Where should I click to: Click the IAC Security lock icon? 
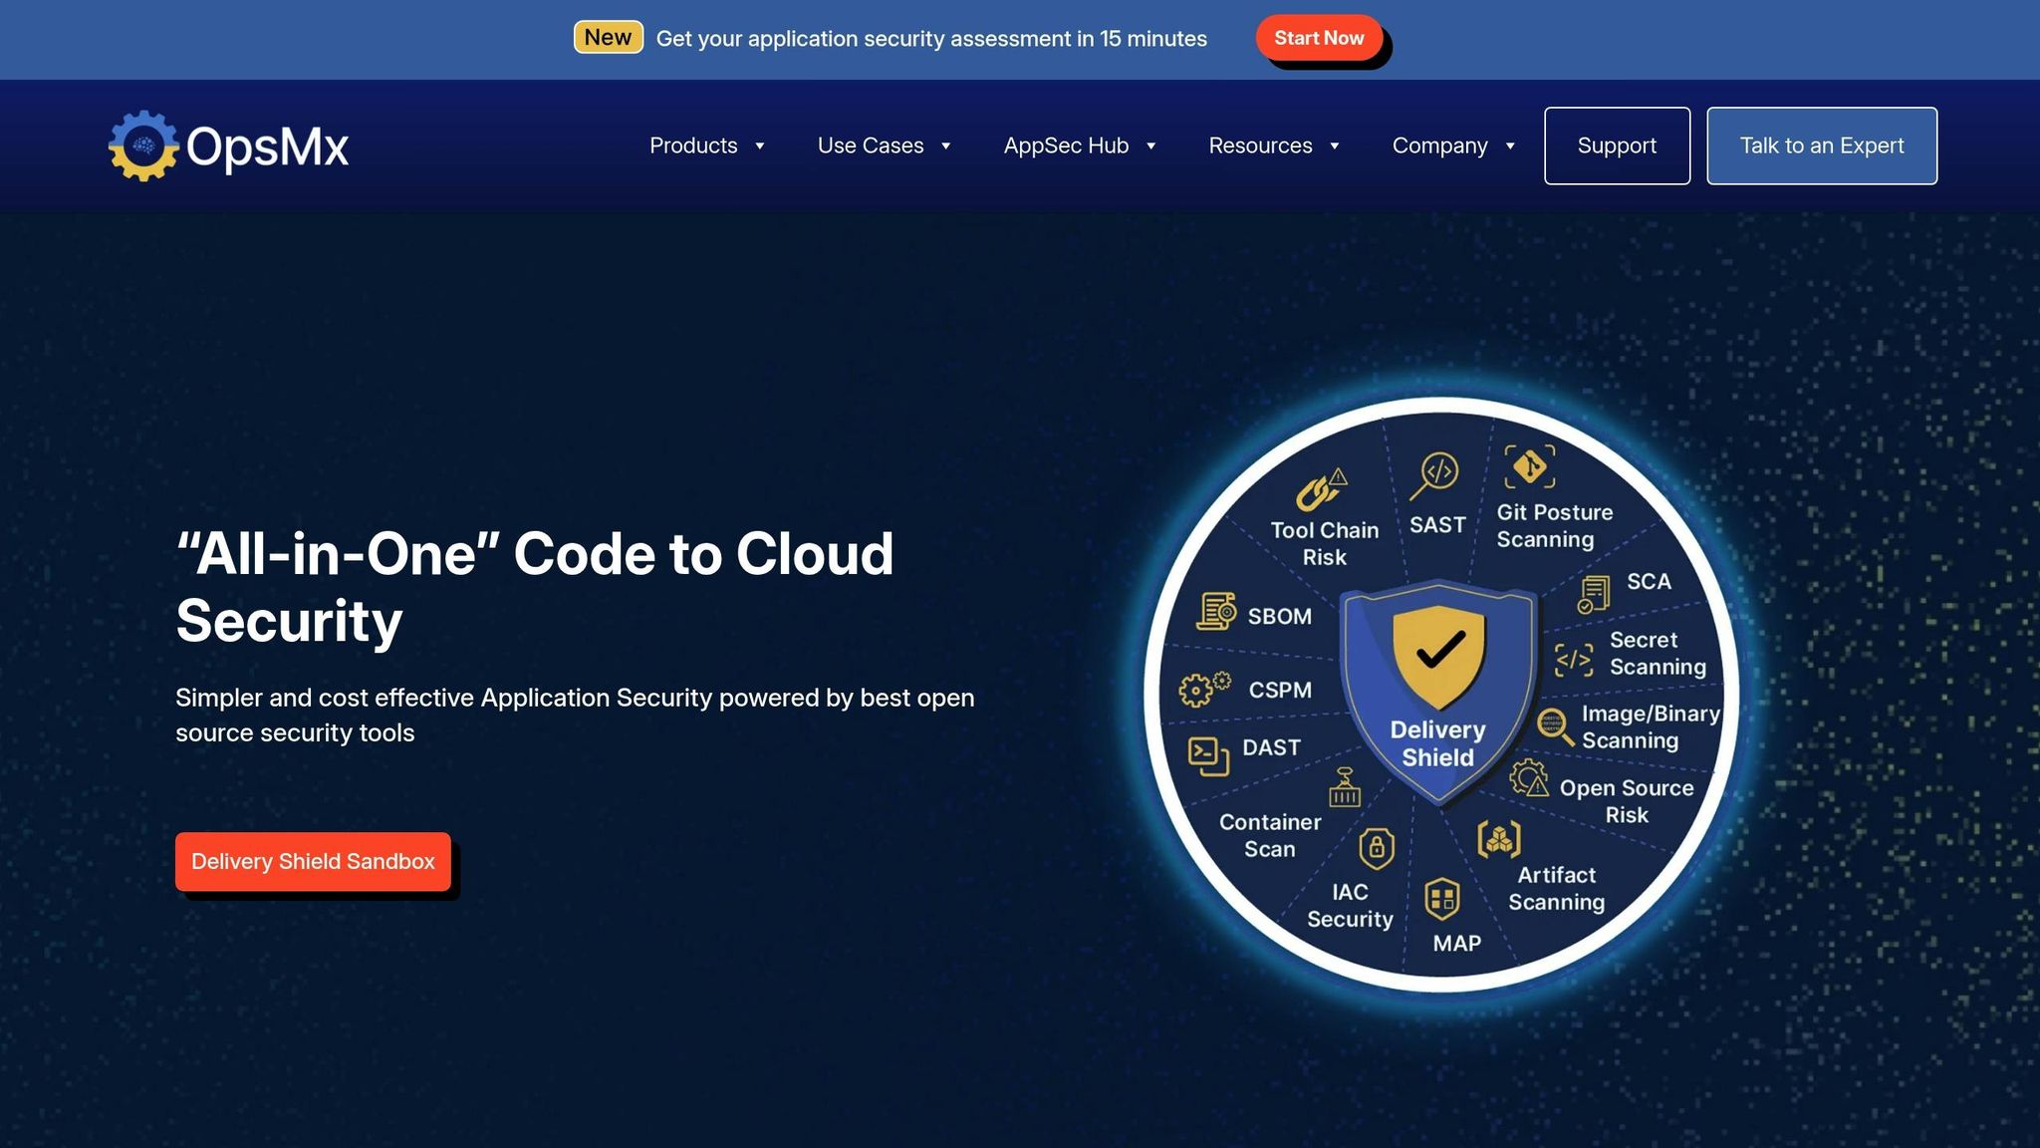click(1377, 848)
